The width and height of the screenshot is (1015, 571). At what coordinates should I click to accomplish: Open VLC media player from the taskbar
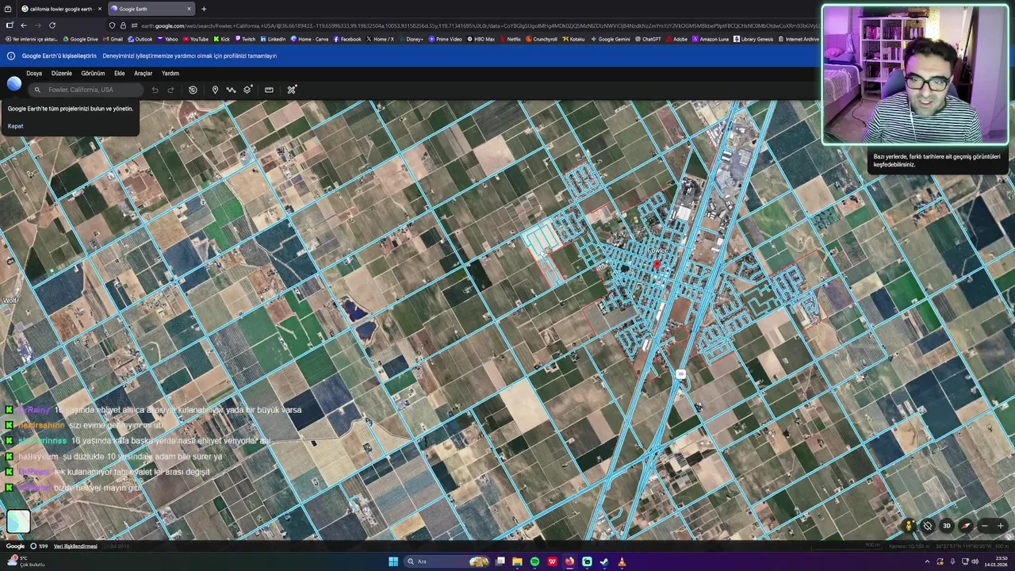[x=622, y=561]
